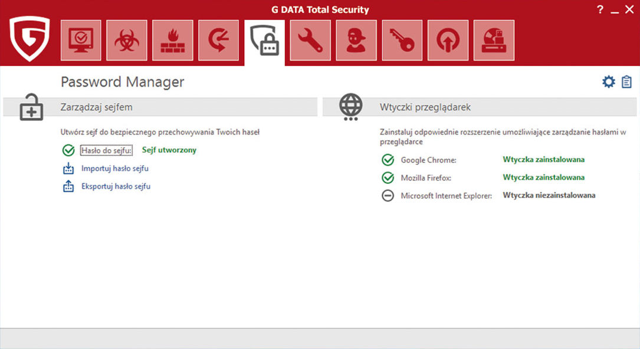The width and height of the screenshot is (640, 349).
Task: Open the help question mark button
Action: pyautogui.click(x=600, y=9)
